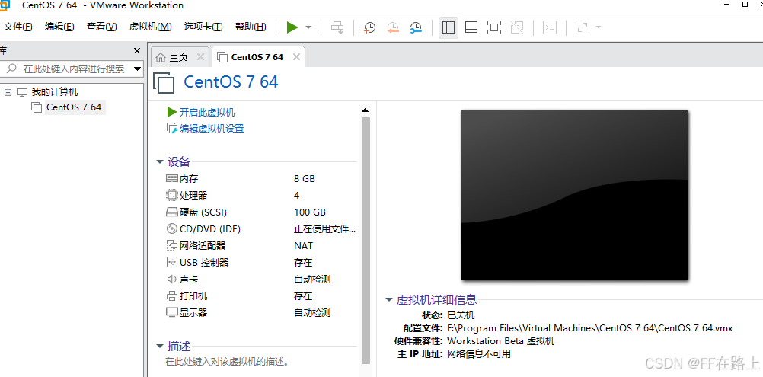Viewport: 763px width, 377px height.
Task: Click the 声卡 sound card icon
Action: pyautogui.click(x=172, y=280)
